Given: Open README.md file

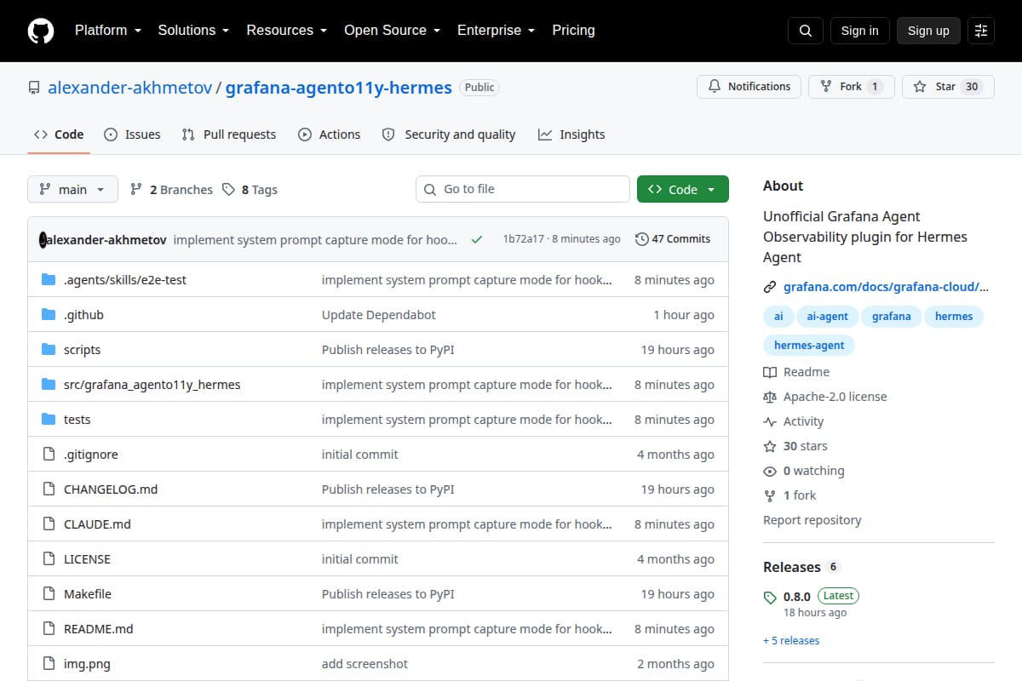Looking at the screenshot, I should point(99,629).
